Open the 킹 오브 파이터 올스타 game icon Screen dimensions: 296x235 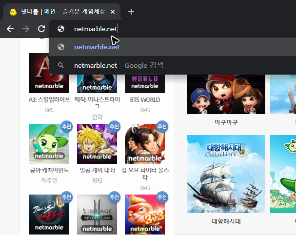coord(145,144)
